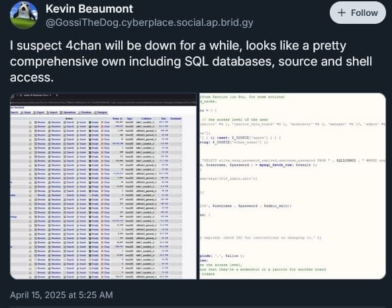Toggle the favorite star in first table row
Screen dimensions: 392x308
pyautogui.click(x=30, y=123)
